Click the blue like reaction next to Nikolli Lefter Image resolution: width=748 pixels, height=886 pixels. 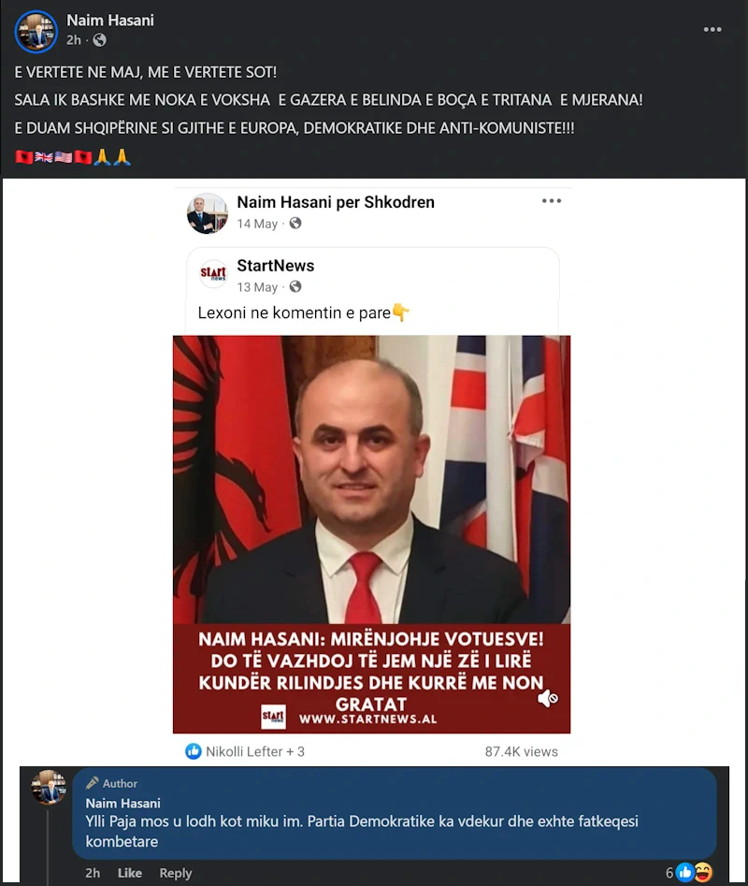193,751
